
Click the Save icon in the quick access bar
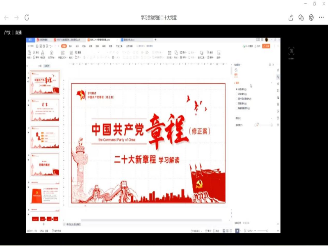37,46
